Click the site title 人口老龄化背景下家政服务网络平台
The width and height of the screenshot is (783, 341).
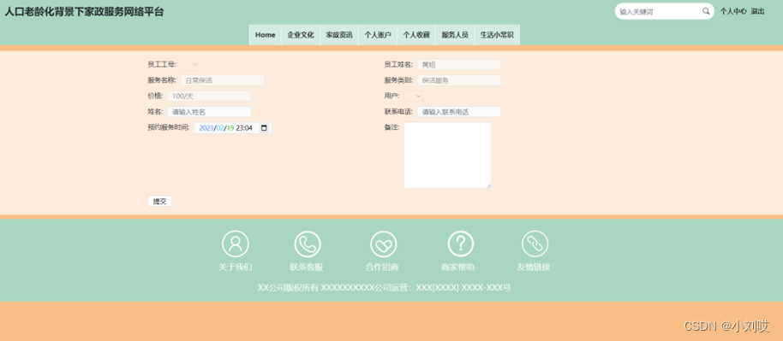tap(85, 12)
